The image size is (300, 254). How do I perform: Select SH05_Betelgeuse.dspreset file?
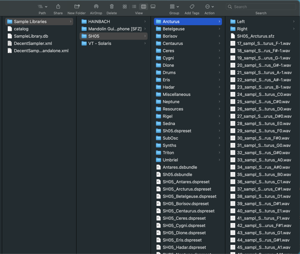point(188,196)
